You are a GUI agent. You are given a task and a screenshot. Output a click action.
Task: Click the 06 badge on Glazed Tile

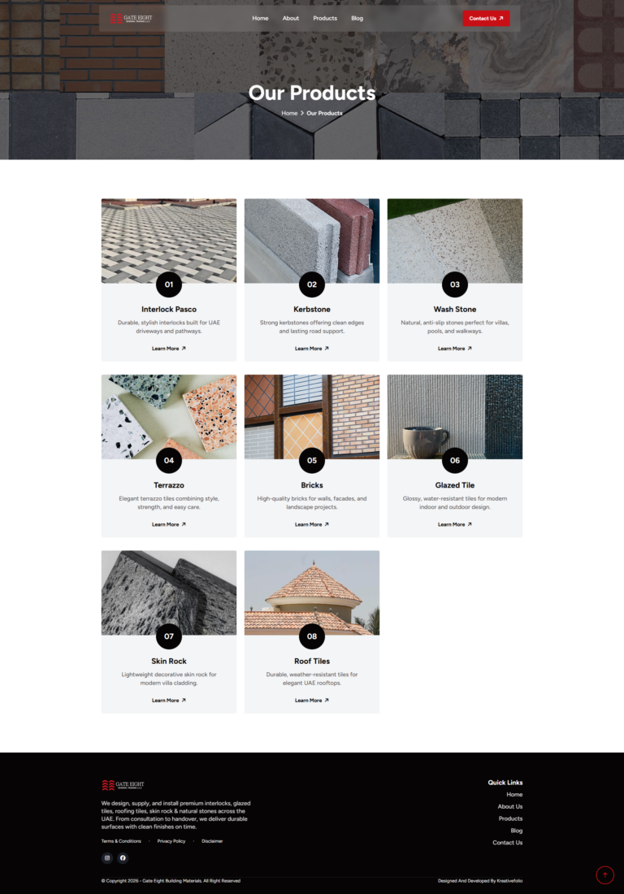455,460
